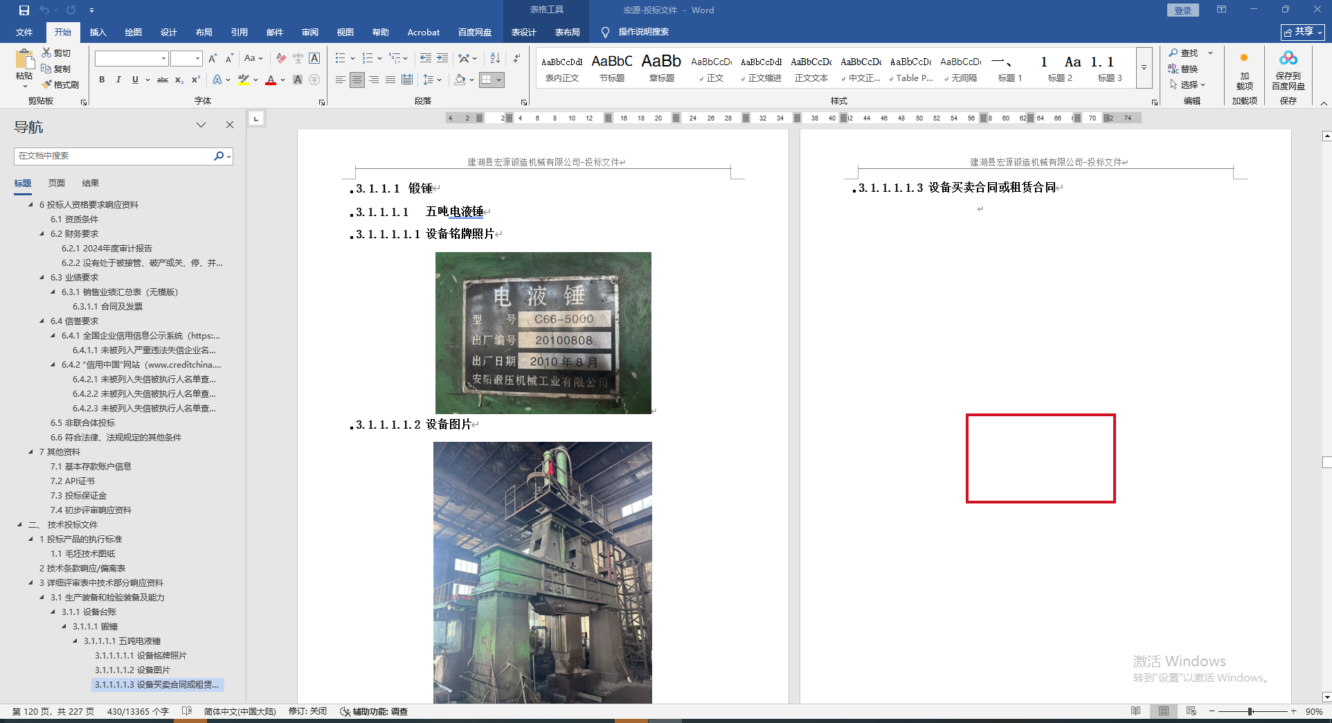Click the Sort (A-Z) paragraph icon

coord(495,58)
